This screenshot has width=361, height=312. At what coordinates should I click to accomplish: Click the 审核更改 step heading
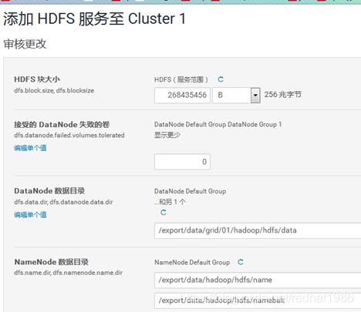coord(25,44)
